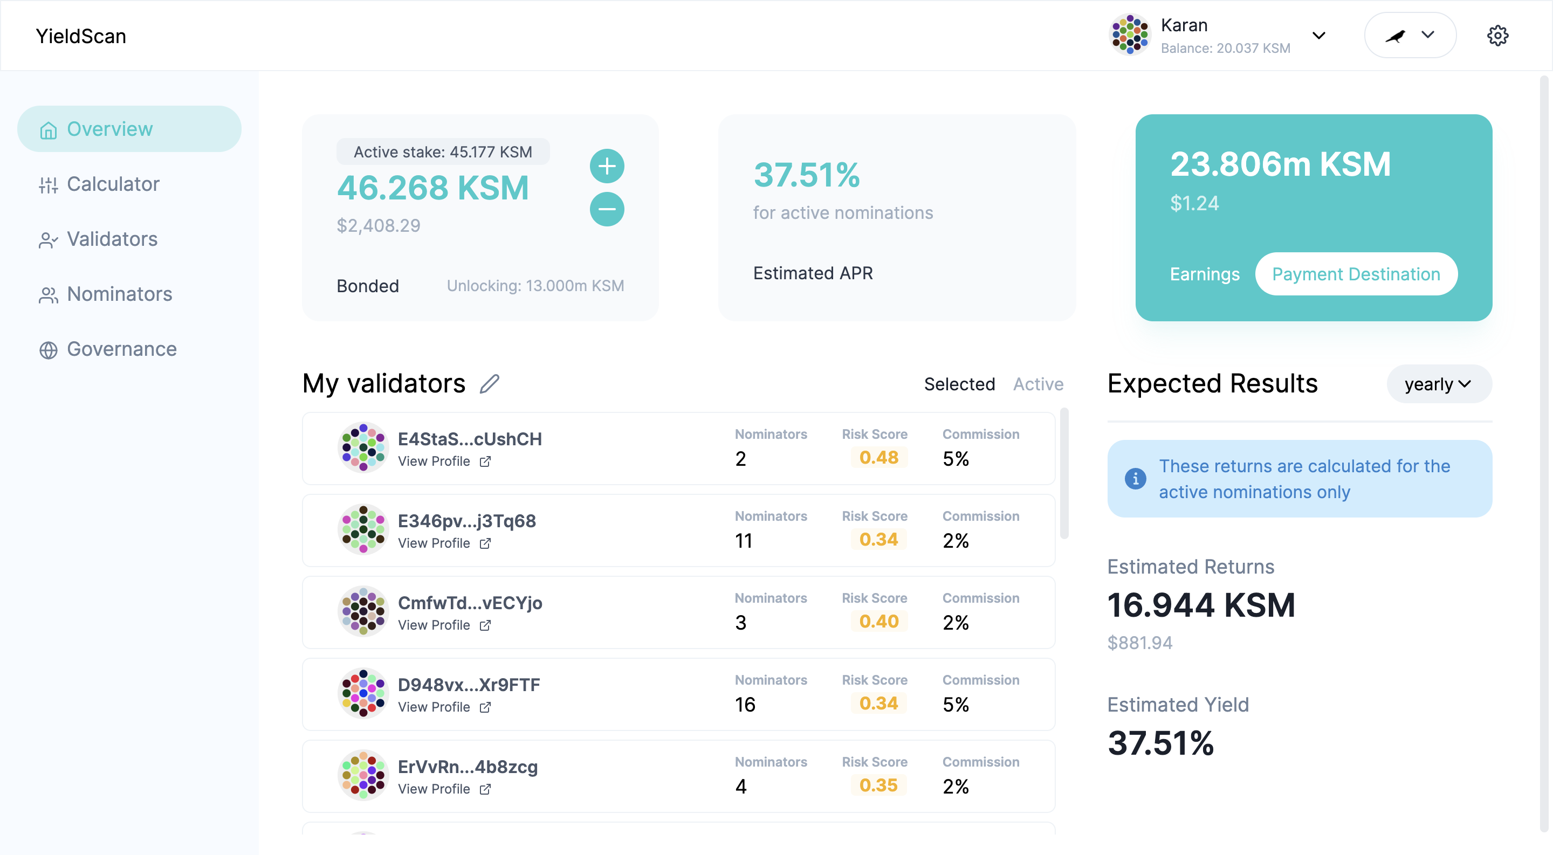This screenshot has height=855, width=1553.
Task: Click the YieldScan logo text
Action: [81, 36]
